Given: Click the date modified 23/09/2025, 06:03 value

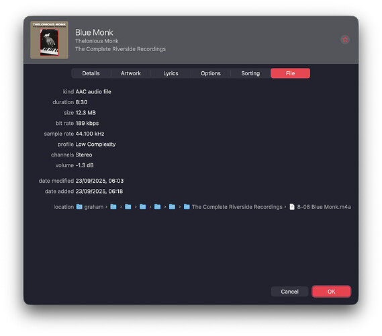Looking at the screenshot, I should tap(99, 181).
